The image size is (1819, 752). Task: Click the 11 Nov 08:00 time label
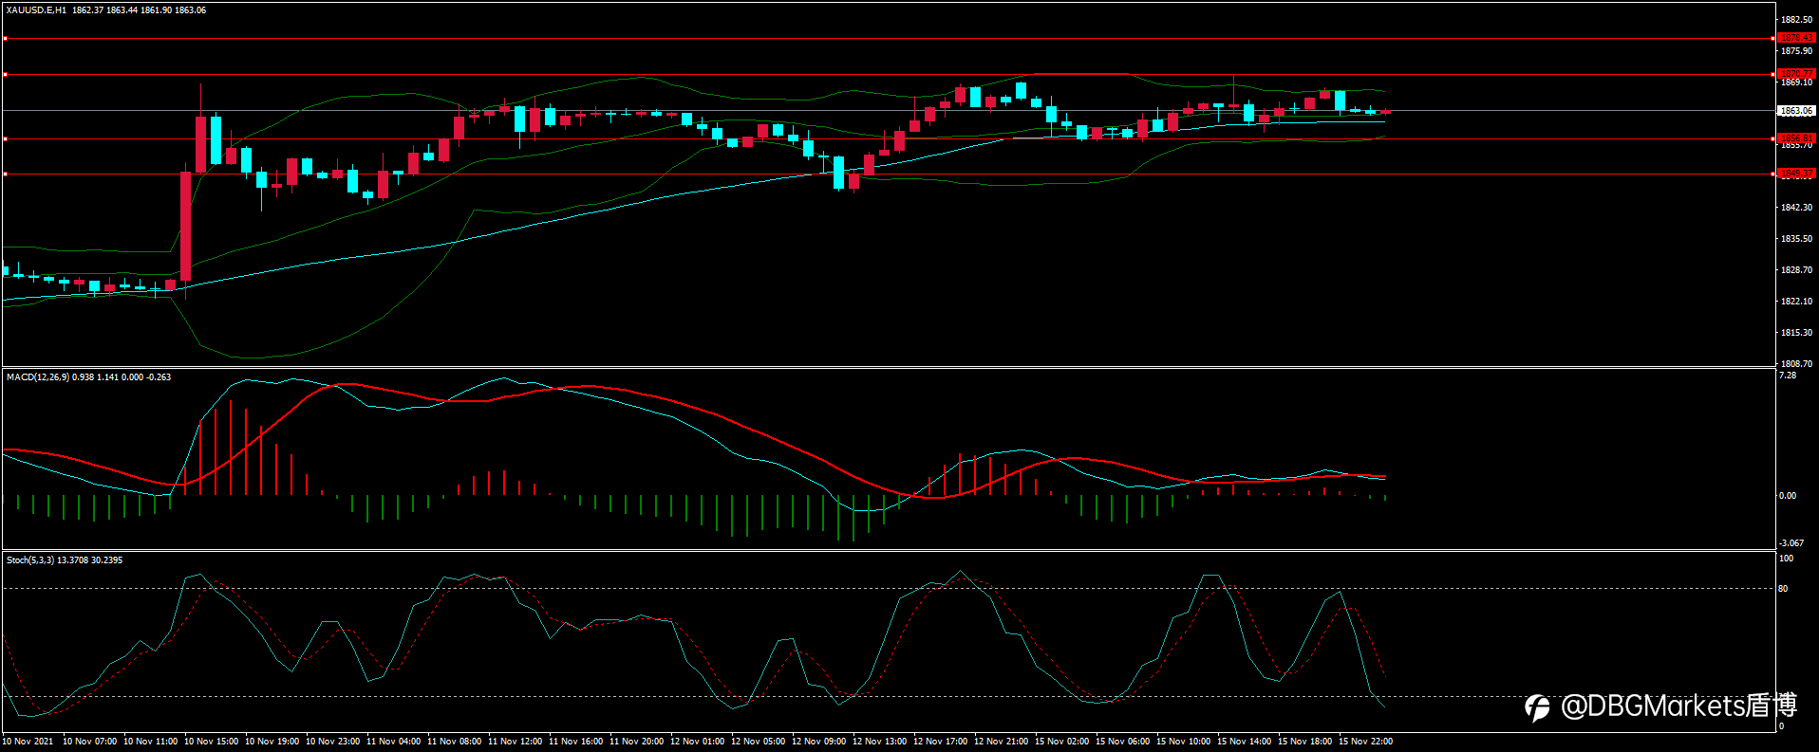point(454,742)
